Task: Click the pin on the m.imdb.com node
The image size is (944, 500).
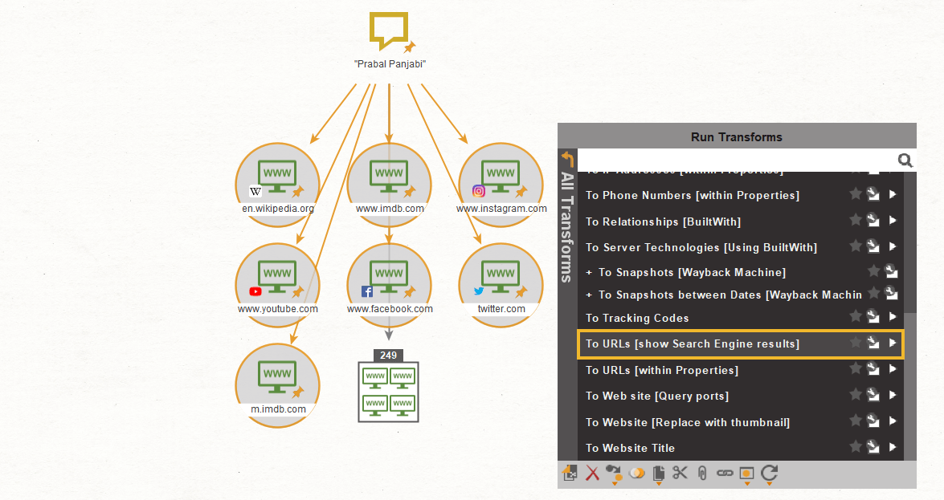Action: coord(297,392)
